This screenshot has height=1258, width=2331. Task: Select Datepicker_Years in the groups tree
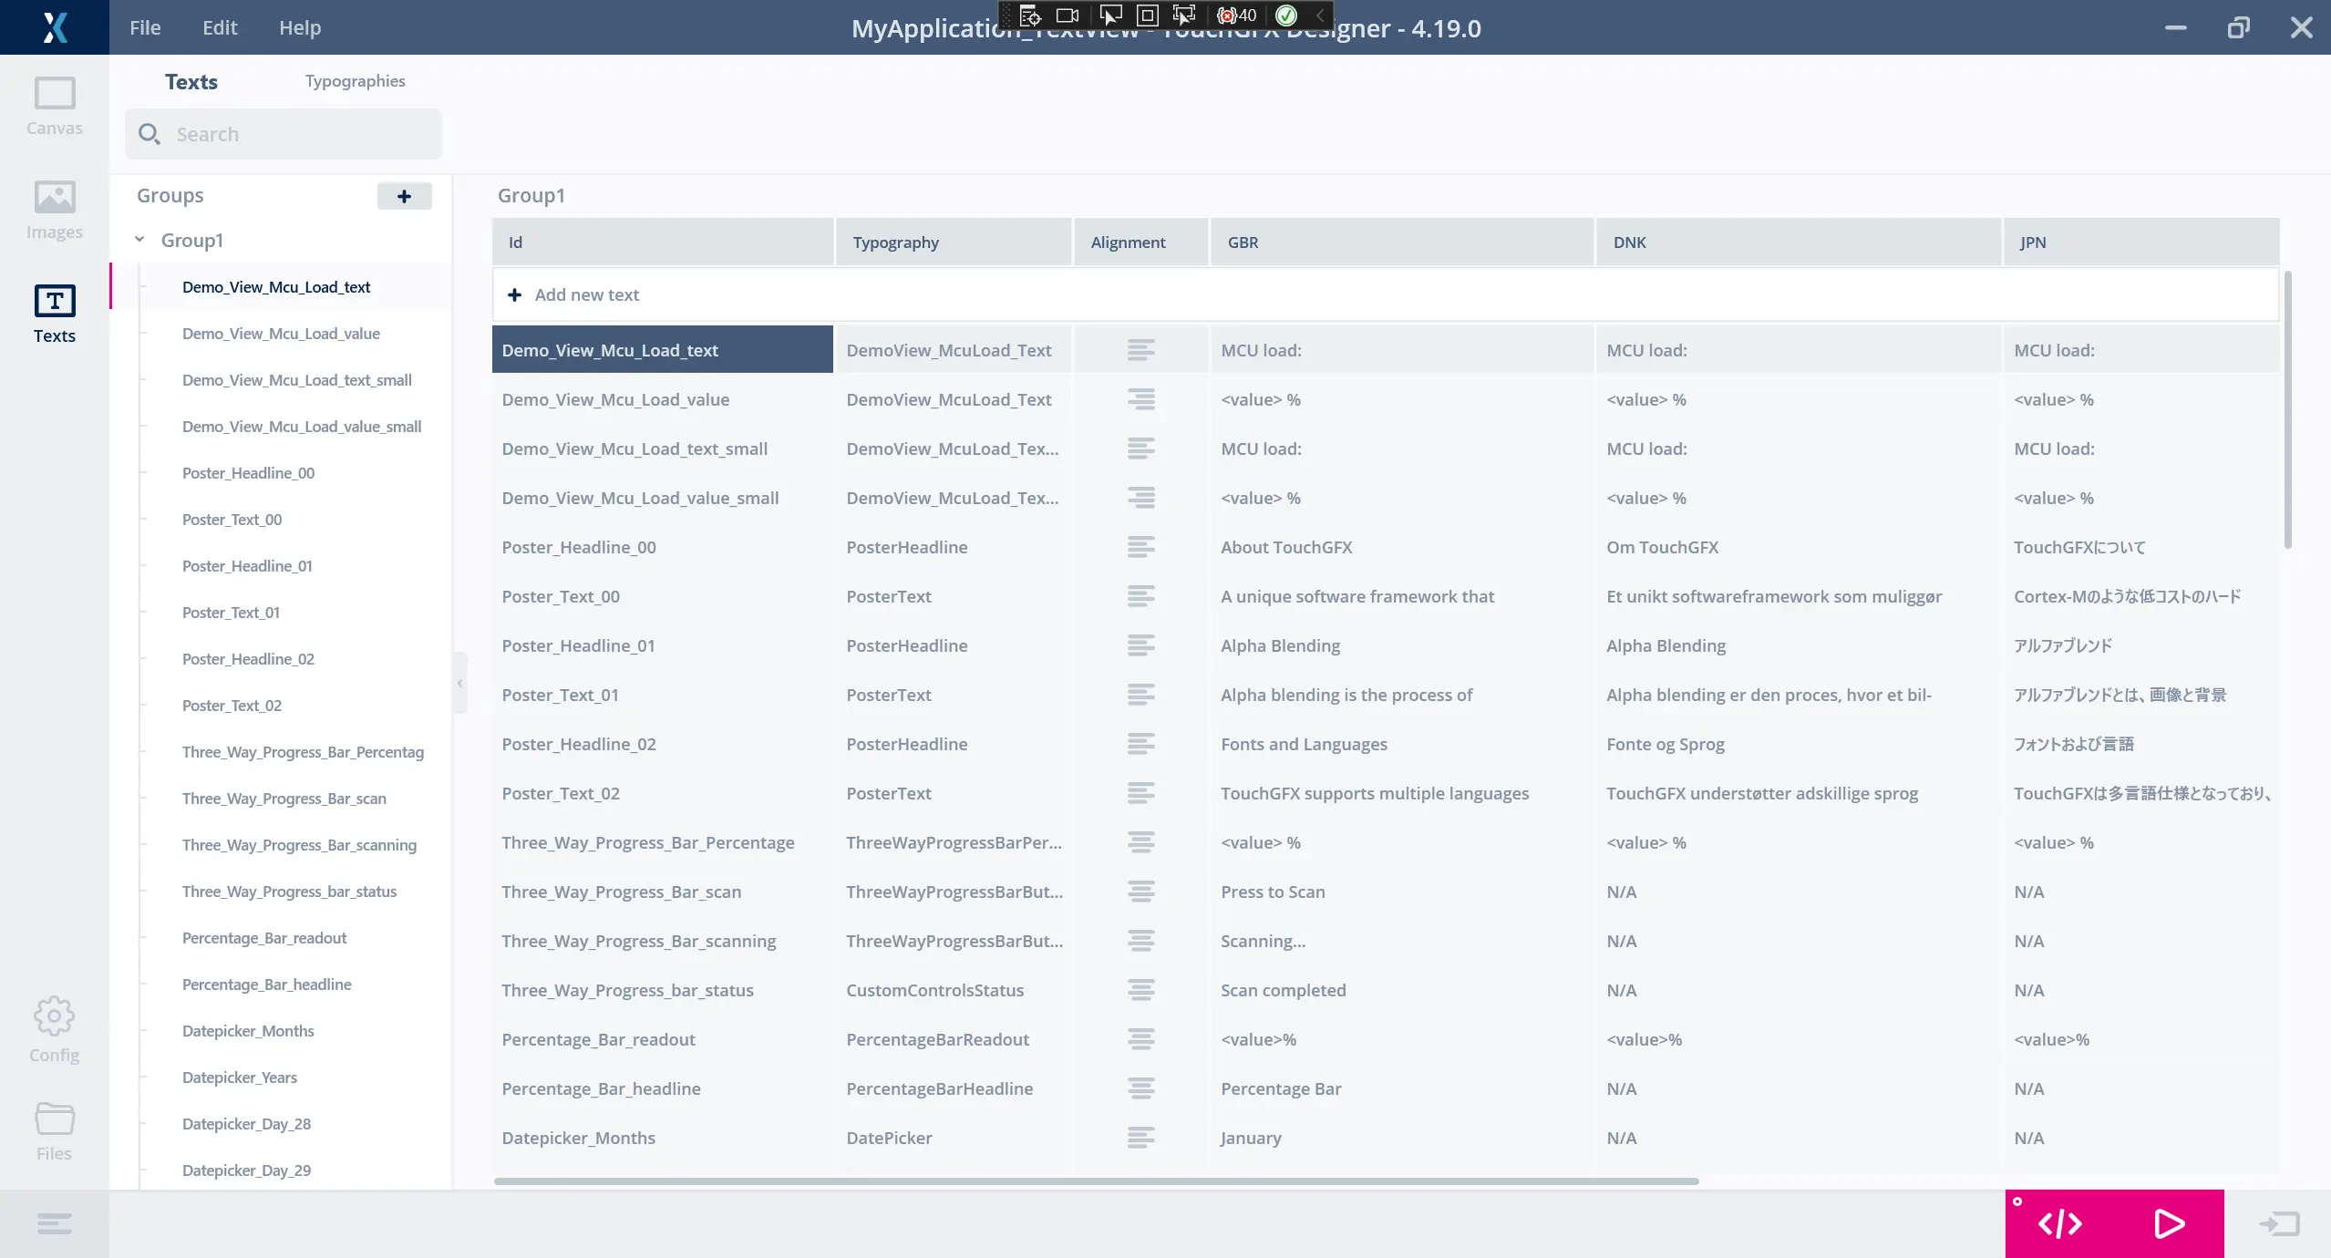(x=240, y=1078)
